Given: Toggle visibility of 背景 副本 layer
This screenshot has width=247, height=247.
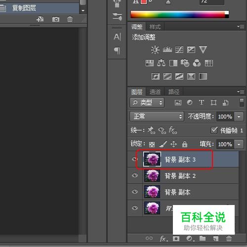Looking at the screenshot, I should pyautogui.click(x=135, y=192).
